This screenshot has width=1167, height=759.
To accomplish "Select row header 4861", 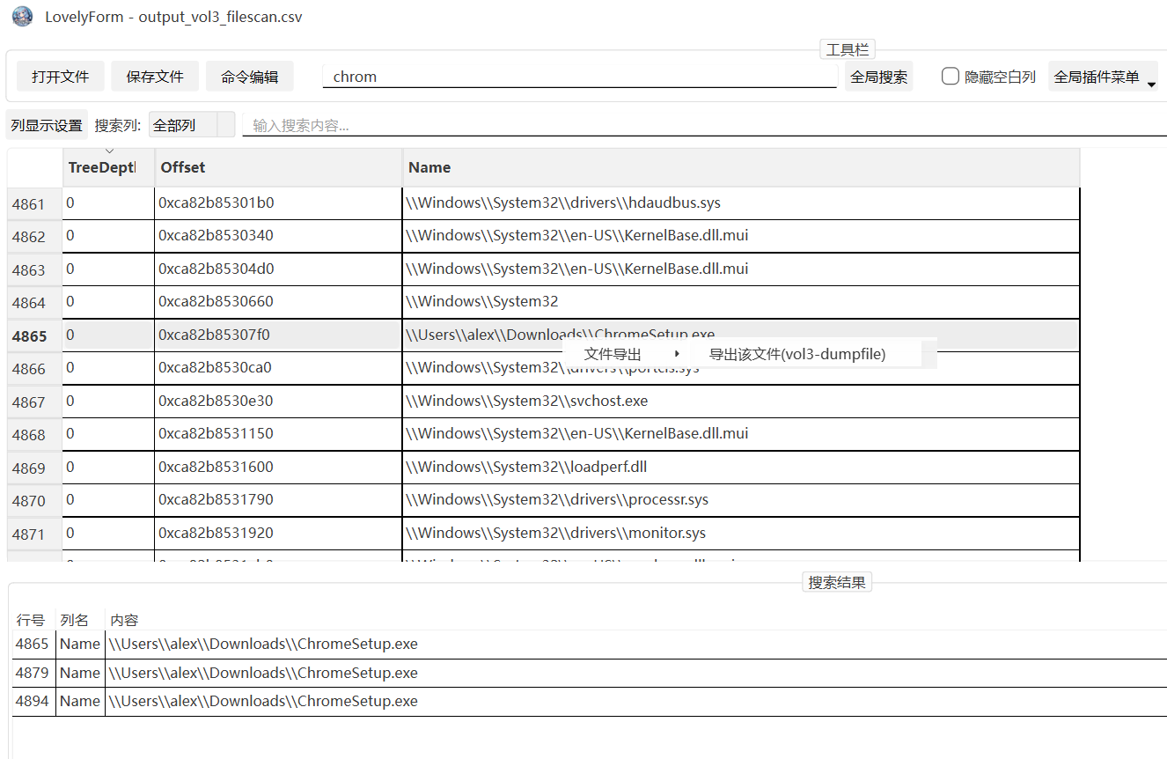I will (34, 204).
